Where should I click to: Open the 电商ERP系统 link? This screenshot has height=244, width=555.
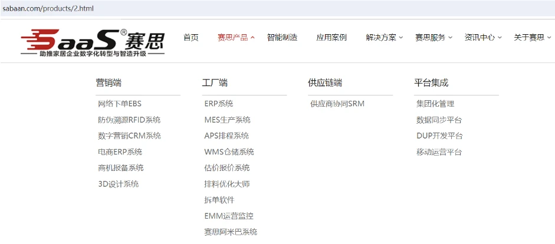120,152
